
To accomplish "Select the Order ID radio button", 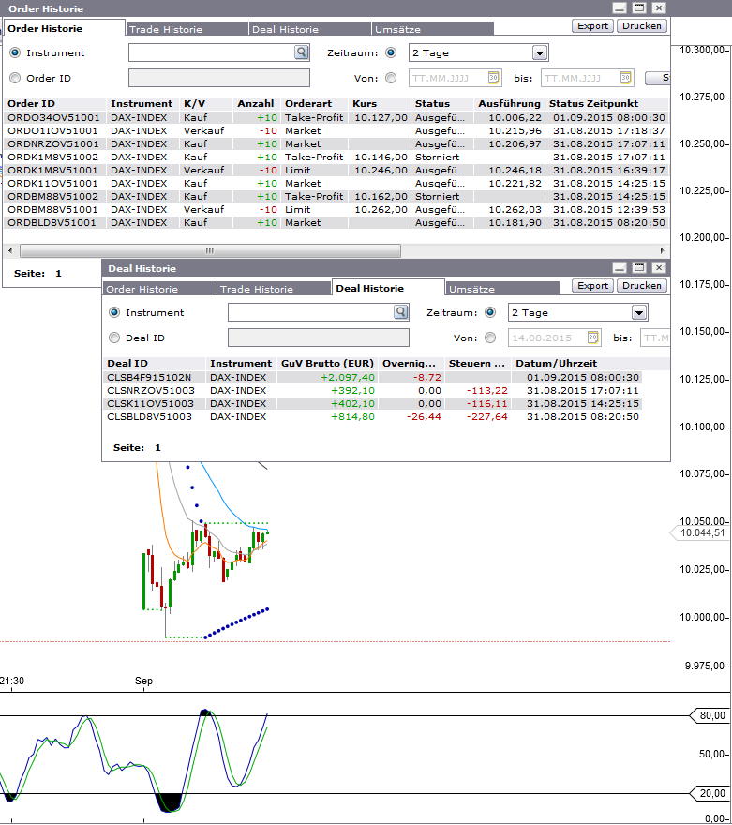I will [14, 79].
